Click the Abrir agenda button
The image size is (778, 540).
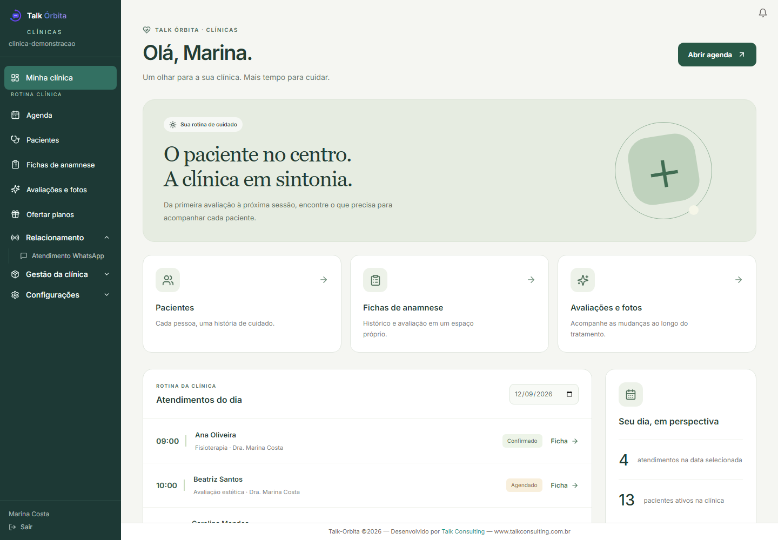[717, 55]
